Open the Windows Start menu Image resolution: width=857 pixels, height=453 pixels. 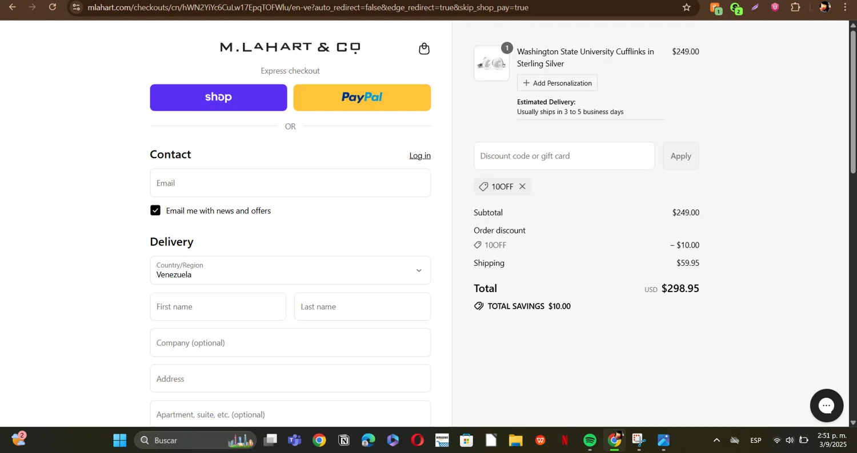click(x=120, y=440)
